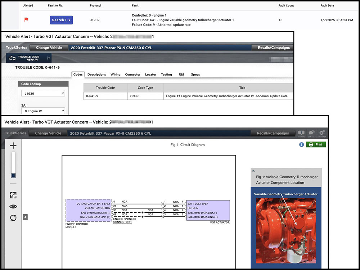Open the Training help icon

pos(301,133)
